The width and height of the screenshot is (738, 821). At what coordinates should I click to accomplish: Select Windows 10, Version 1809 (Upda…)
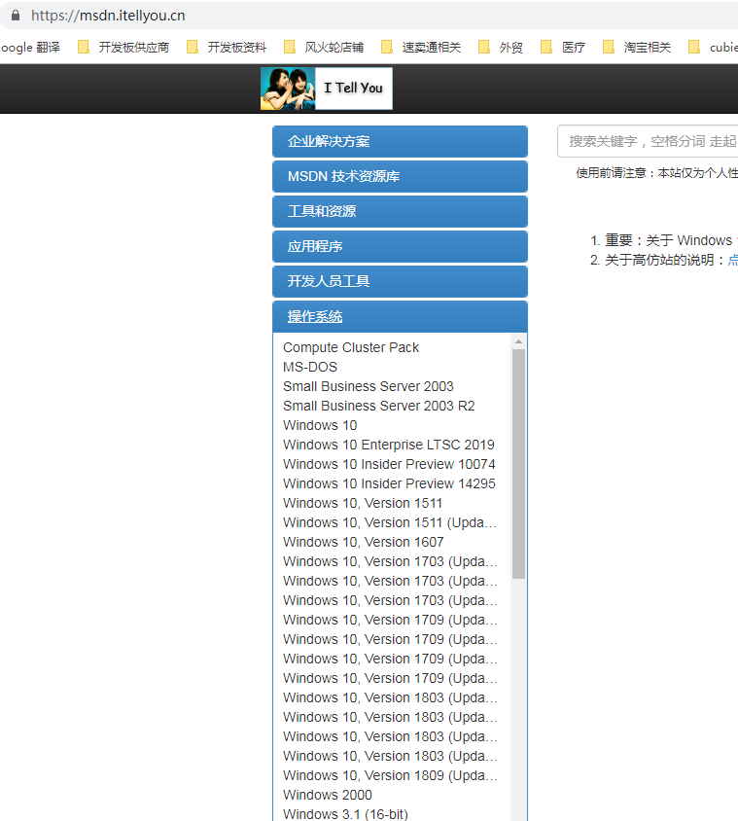pyautogui.click(x=390, y=775)
